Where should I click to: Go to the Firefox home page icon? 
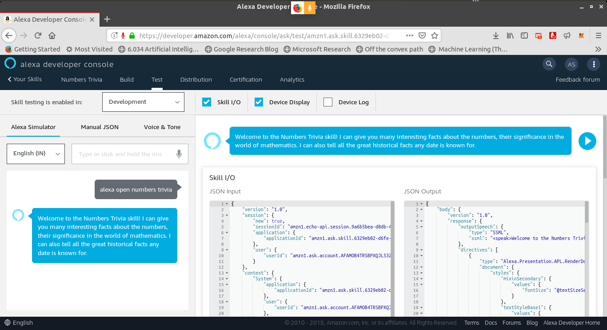point(52,35)
